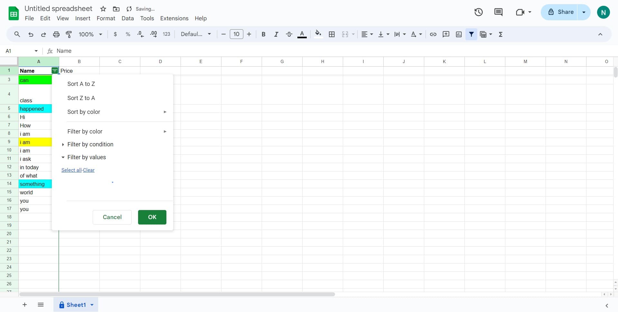Image resolution: width=618 pixels, height=312 pixels.
Task: Insert a link with the link icon
Action: [x=433, y=34]
